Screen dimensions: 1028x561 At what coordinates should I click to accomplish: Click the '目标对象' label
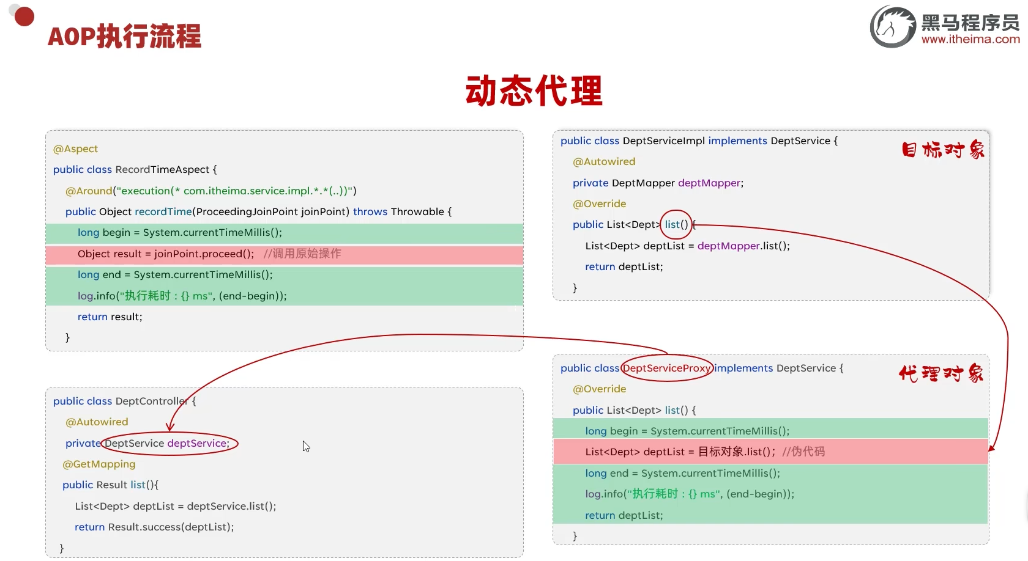943,150
